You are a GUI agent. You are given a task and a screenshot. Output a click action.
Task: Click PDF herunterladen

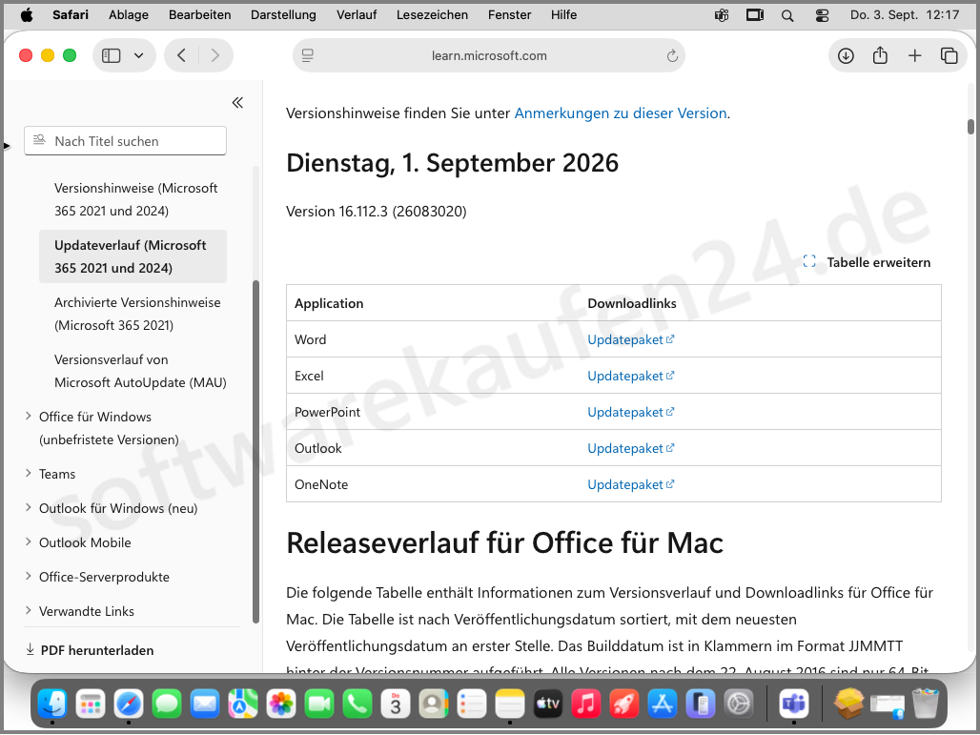pos(90,650)
